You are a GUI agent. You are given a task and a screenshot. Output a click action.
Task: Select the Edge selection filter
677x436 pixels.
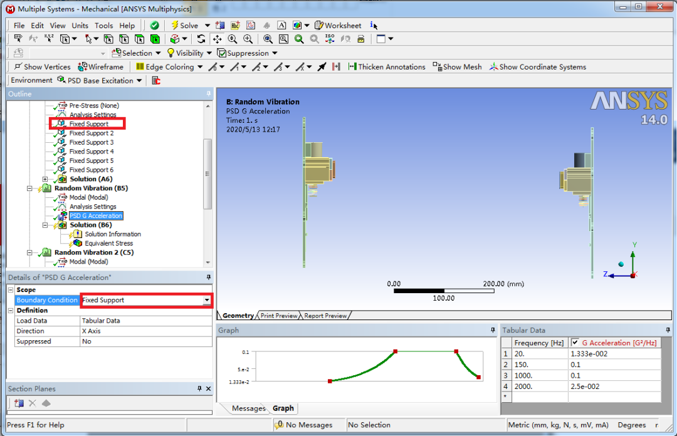124,39
